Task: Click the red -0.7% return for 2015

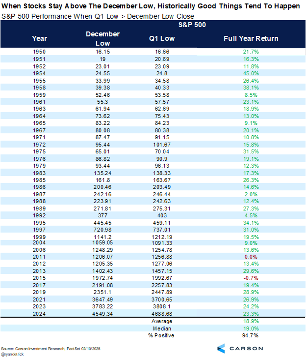Action: pos(251,278)
